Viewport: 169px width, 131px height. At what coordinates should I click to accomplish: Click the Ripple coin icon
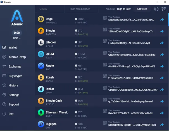tap(41, 66)
